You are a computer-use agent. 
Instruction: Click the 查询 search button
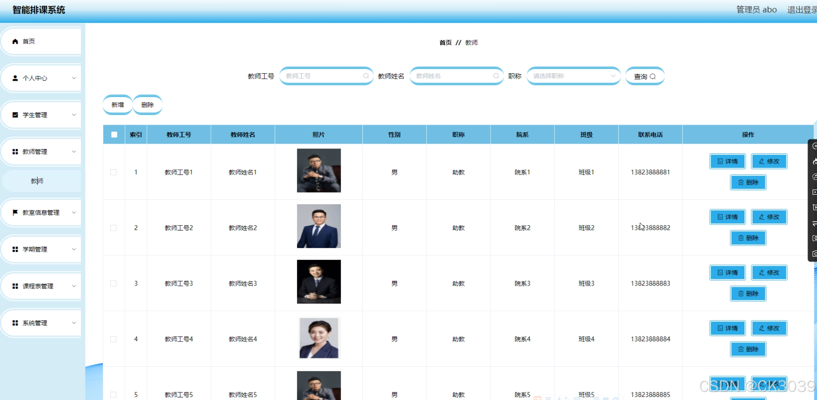(x=644, y=76)
